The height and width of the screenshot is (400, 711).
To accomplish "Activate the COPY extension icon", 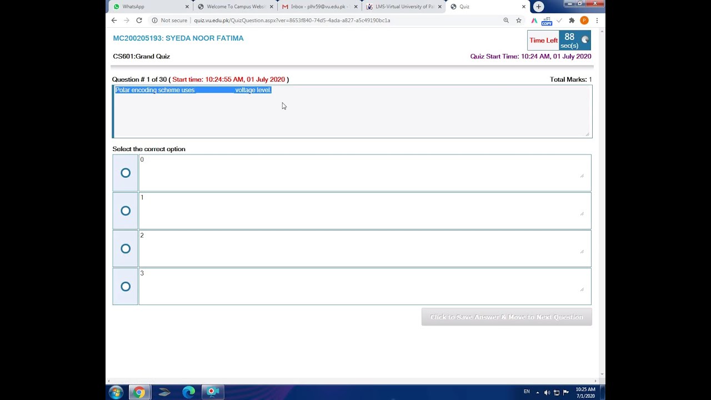I will coord(547,21).
